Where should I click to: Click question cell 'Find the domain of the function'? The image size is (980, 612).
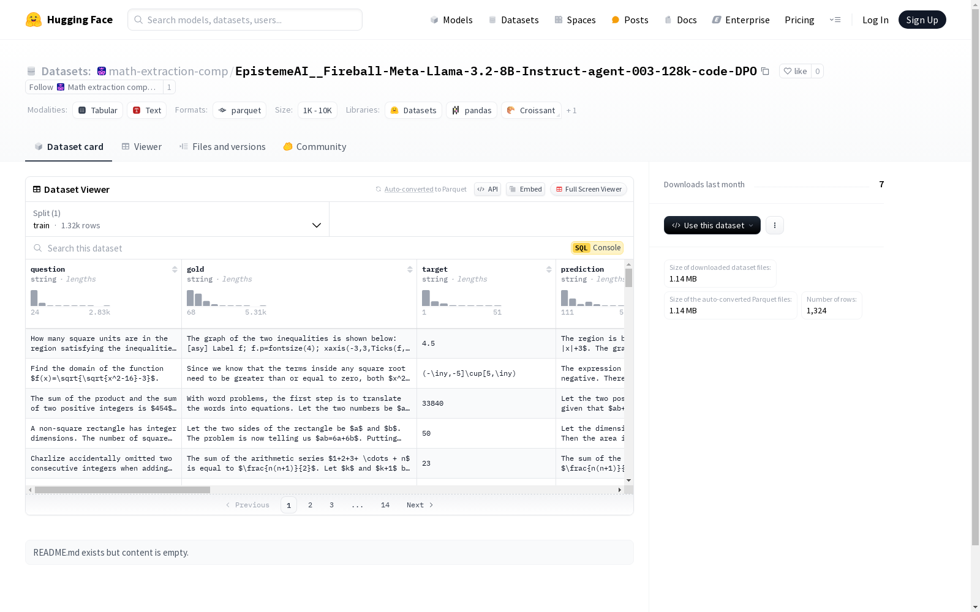tap(104, 373)
